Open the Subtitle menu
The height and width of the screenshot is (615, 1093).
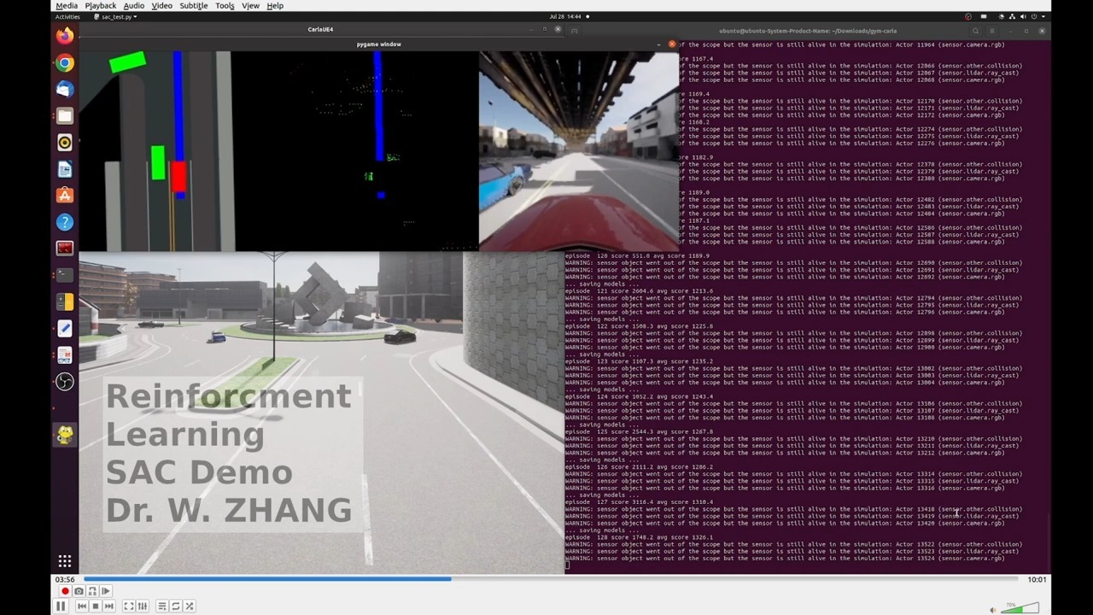[194, 6]
